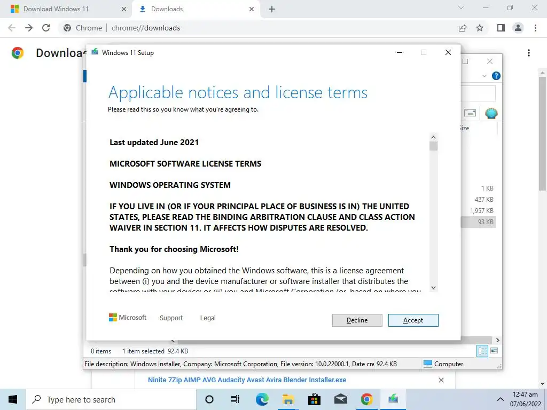This screenshot has height=410, width=547.
Task: Select the 427 KB file row
Action: coord(478,200)
